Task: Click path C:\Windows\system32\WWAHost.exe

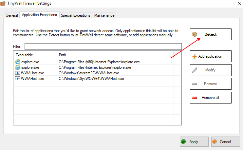Action: tap(89, 73)
